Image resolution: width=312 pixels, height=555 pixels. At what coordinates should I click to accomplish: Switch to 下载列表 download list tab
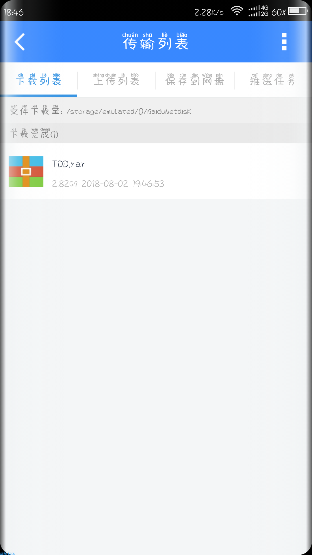[x=39, y=80]
